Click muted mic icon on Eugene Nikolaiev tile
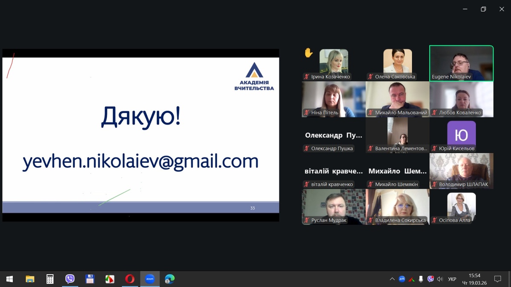The image size is (511, 287). [x=434, y=77]
